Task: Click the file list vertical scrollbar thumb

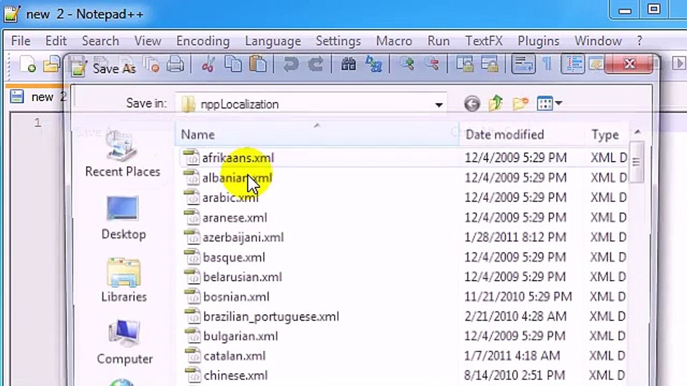Action: pyautogui.click(x=637, y=162)
